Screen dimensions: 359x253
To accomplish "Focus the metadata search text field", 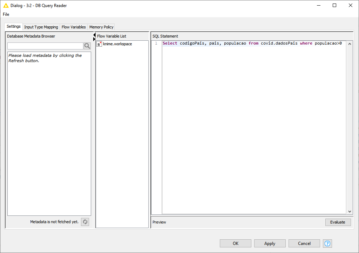I will click(x=45, y=46).
